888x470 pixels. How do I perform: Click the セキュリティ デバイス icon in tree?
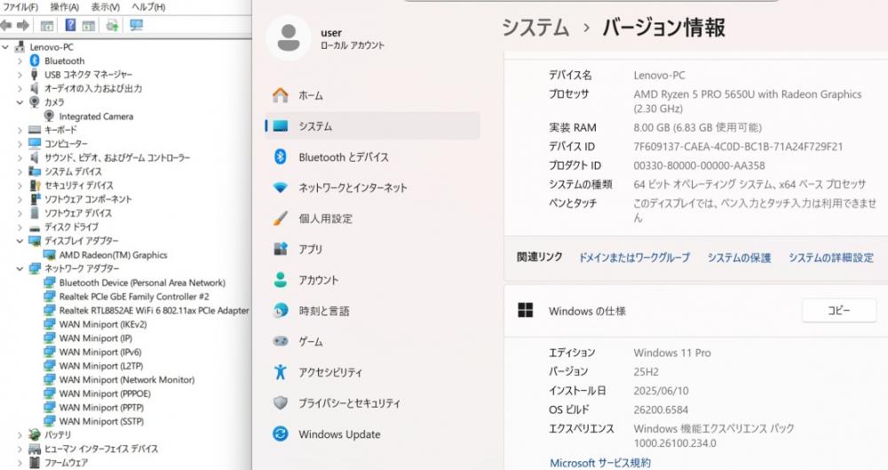(35, 186)
